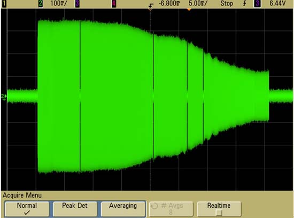Select the channel 3 indicator in status bar

pyautogui.click(x=78, y=4)
